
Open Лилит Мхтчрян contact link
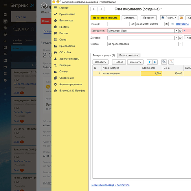[23, 112]
